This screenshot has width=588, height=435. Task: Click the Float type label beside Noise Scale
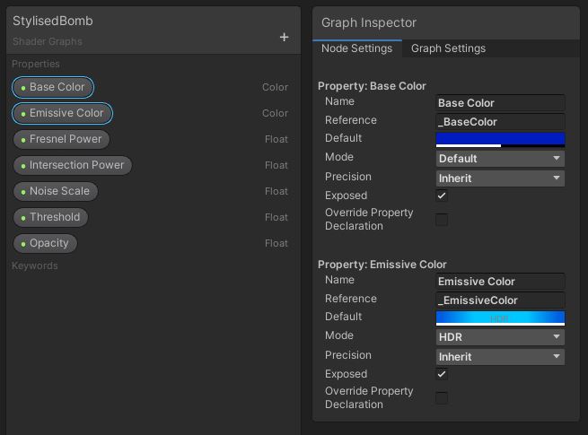[276, 191]
